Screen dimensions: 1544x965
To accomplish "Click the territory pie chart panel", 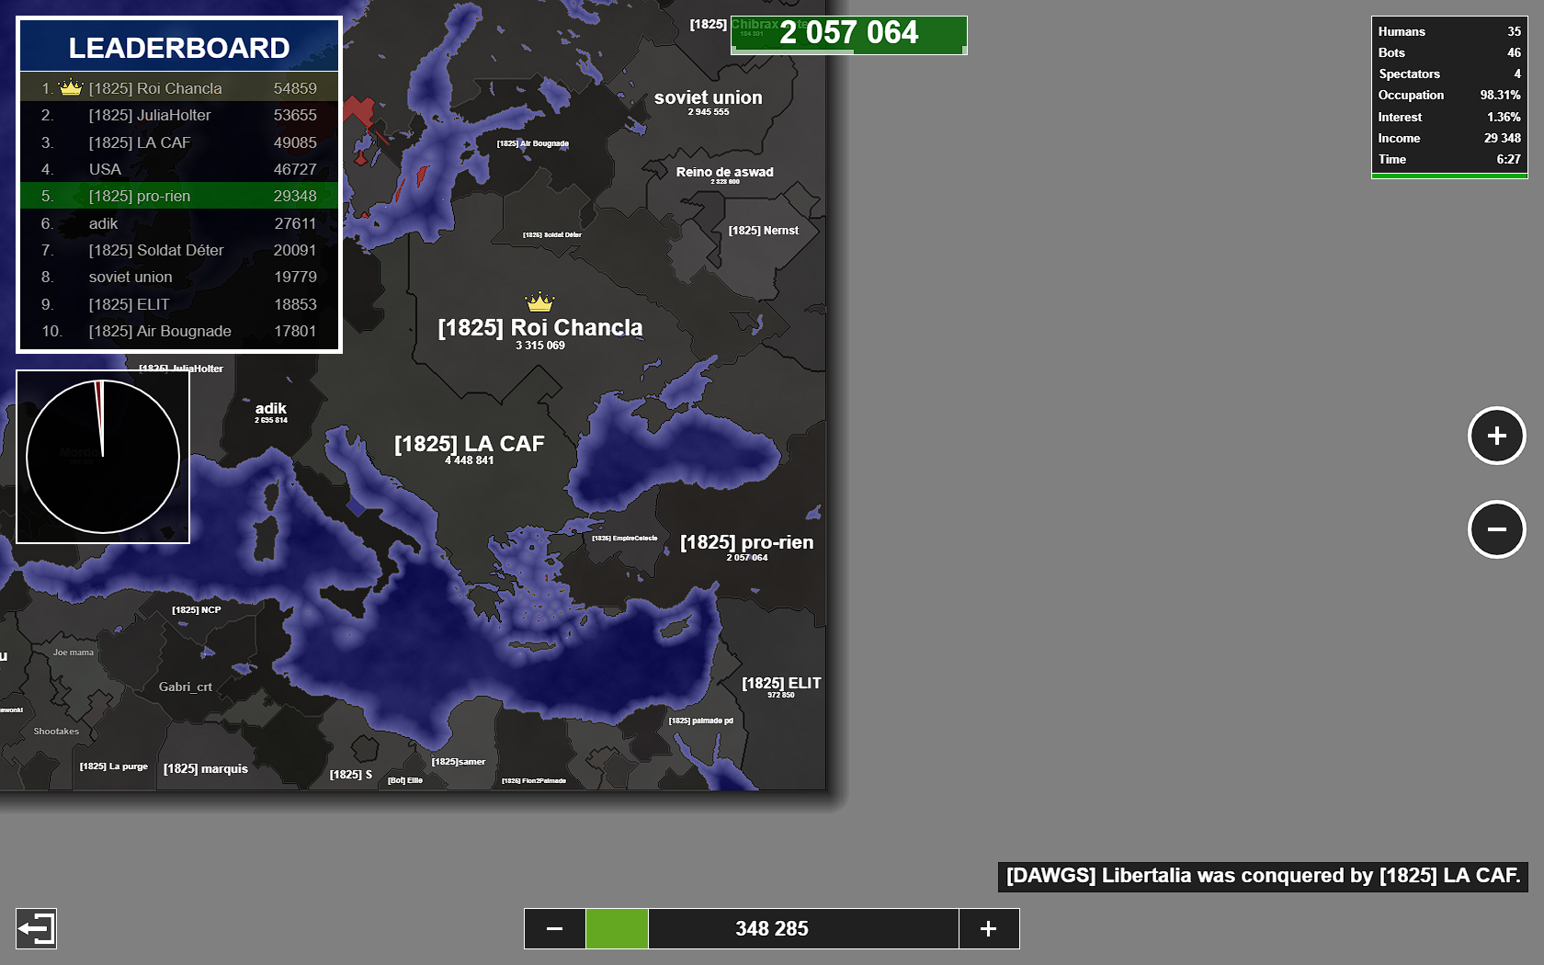I will [x=103, y=457].
